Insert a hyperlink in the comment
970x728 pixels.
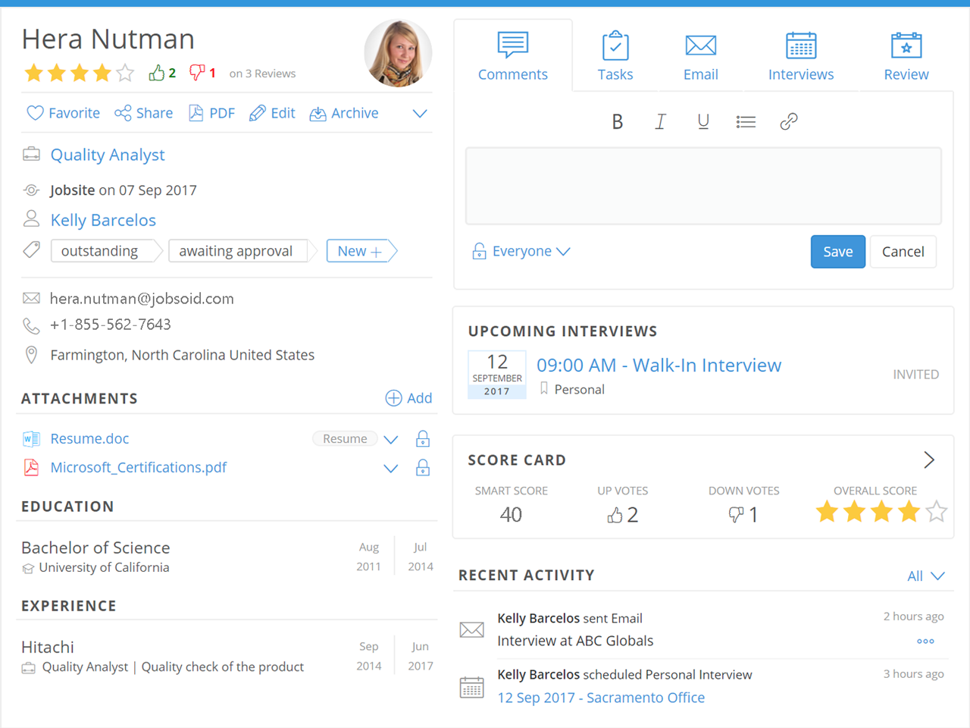pos(789,121)
